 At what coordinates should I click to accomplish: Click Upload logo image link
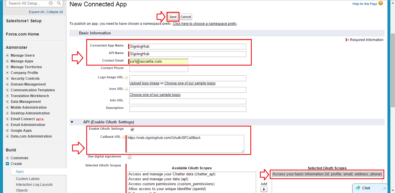144,83
